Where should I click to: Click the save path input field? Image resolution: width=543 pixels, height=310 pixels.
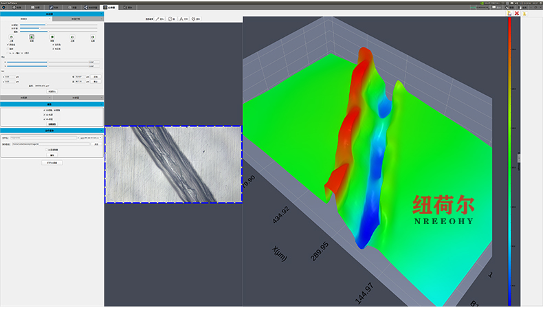coord(51,144)
